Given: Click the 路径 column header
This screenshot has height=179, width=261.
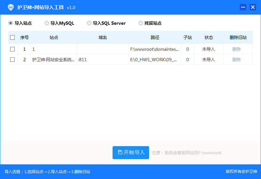Looking at the screenshot, I should pyautogui.click(x=155, y=37).
